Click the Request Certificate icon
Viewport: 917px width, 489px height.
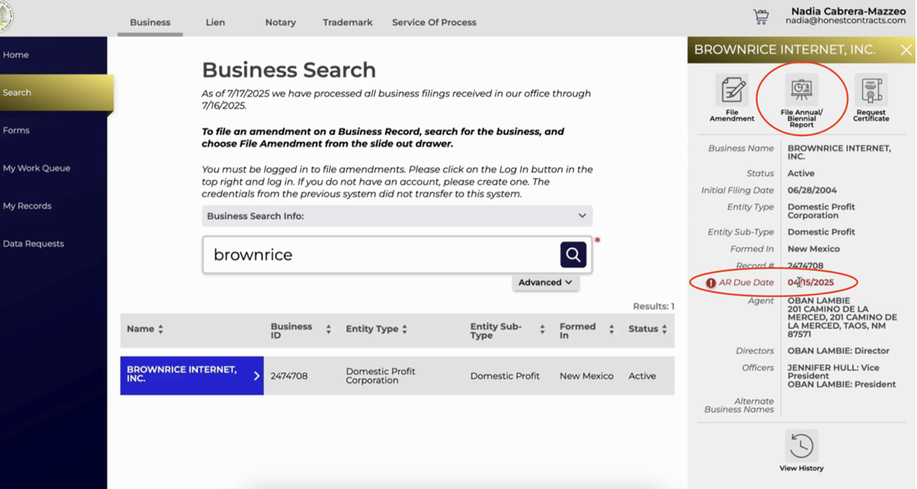[871, 91]
